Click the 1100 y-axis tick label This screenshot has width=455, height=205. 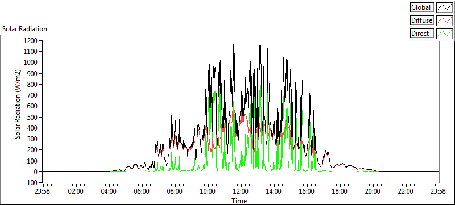(x=31, y=52)
